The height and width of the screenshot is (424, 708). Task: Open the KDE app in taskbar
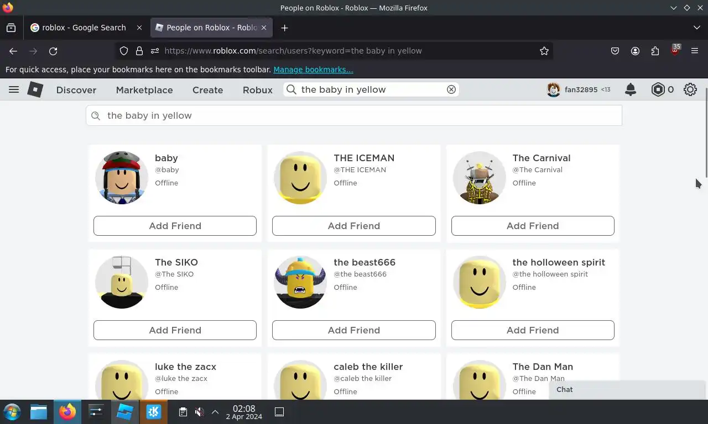pyautogui.click(x=154, y=412)
